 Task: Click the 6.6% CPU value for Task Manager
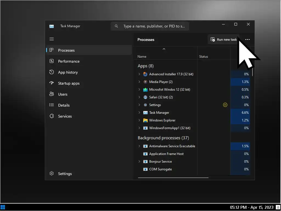(x=245, y=113)
